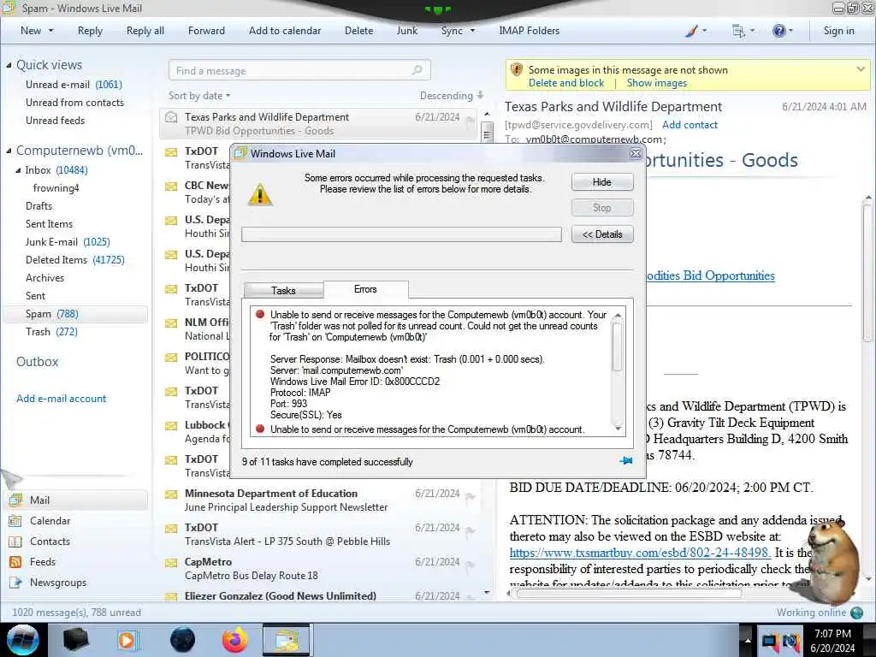Open the Outbox folder
This screenshot has height=657, width=876.
point(38,362)
